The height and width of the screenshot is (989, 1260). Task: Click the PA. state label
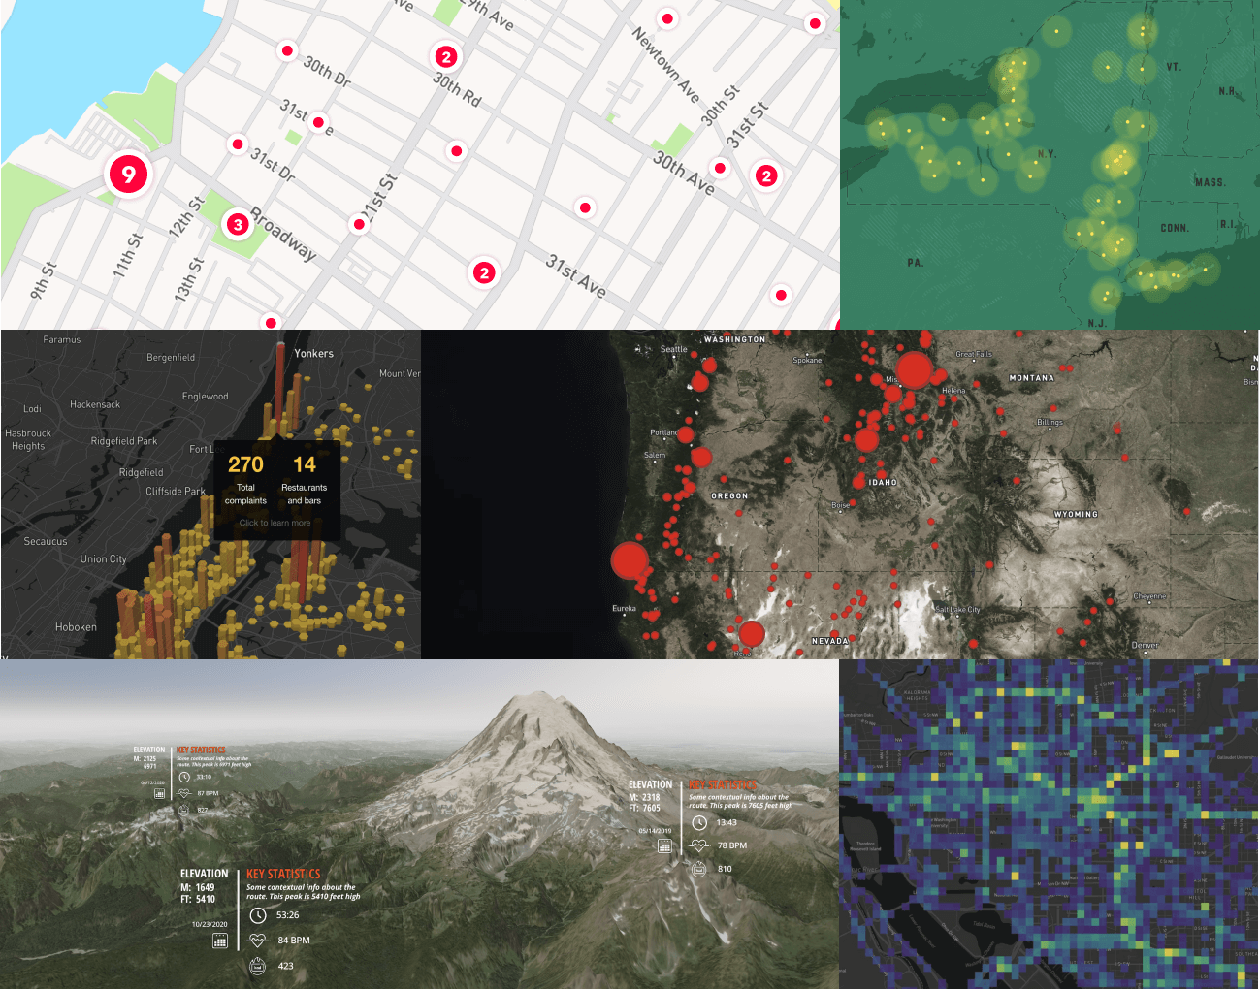[x=916, y=263]
